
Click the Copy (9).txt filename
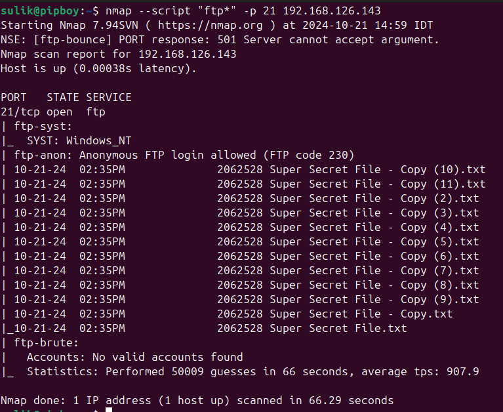pyautogui.click(x=439, y=299)
